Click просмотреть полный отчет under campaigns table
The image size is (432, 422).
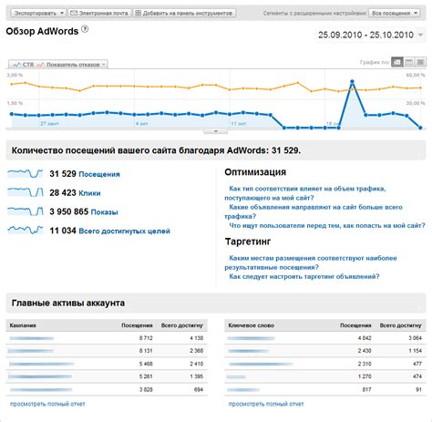point(47,404)
